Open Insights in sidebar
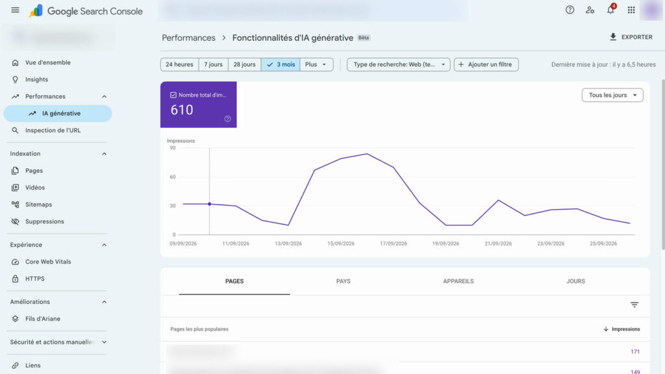The image size is (665, 374). 58,79
